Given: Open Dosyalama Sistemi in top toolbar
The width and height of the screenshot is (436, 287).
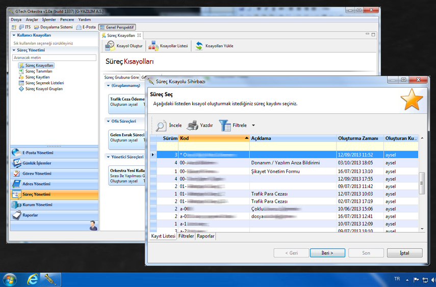Looking at the screenshot, I should click(x=54, y=27).
